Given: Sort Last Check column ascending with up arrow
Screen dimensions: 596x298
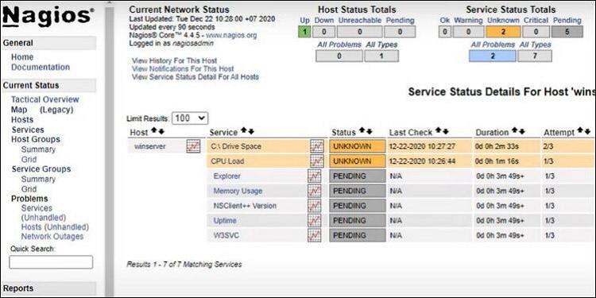Looking at the screenshot, I should click(438, 131).
